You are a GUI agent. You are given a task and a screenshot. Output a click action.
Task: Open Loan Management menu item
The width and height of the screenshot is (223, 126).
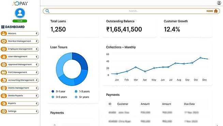pos(20,57)
